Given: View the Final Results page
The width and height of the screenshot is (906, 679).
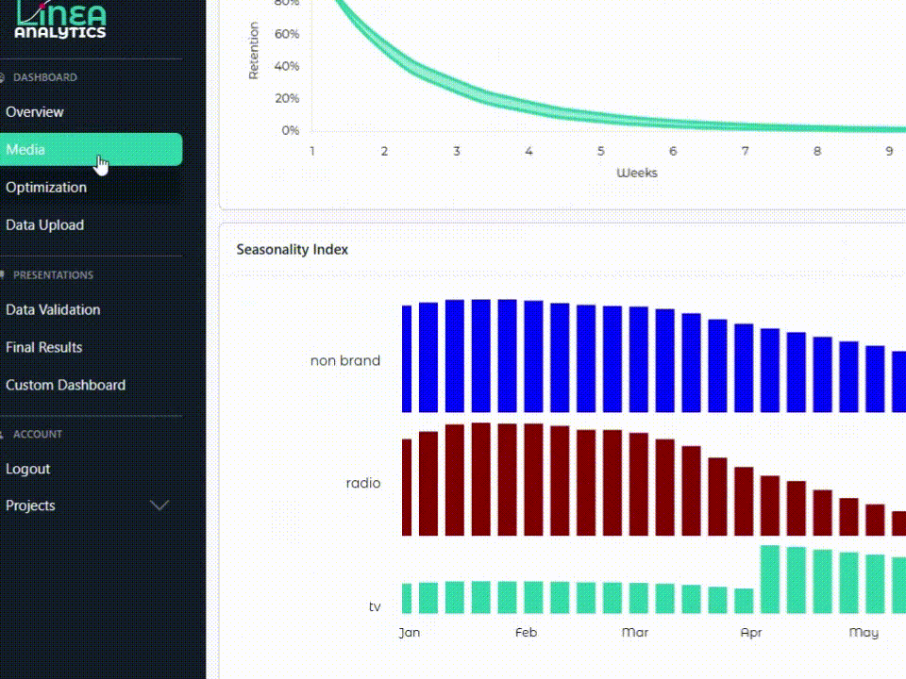Looking at the screenshot, I should (x=44, y=347).
